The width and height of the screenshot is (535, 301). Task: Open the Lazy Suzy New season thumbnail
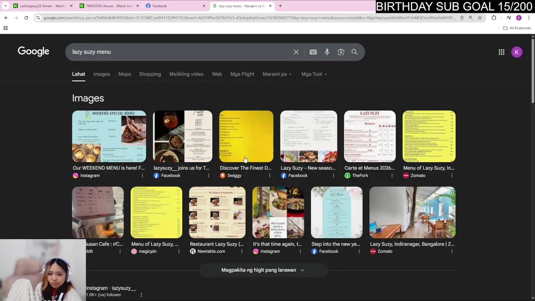[x=308, y=136]
